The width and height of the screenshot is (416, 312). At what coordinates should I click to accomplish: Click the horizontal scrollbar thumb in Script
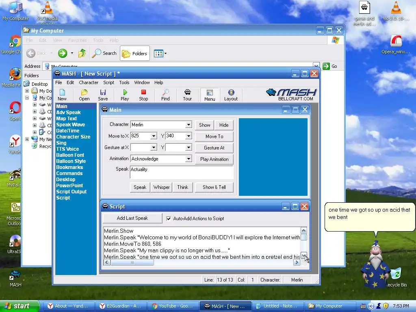click(132, 262)
